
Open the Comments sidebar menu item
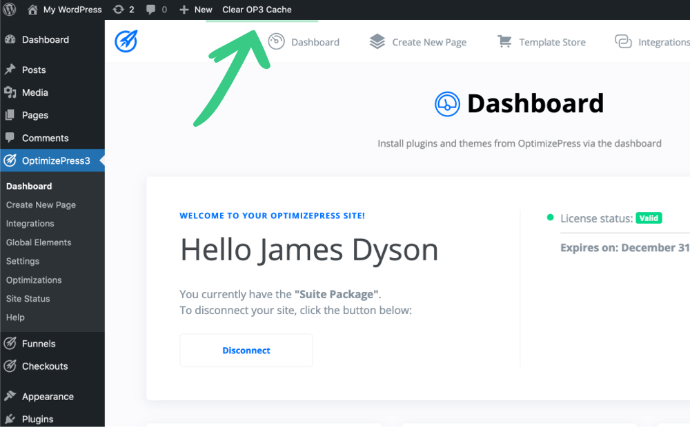(52, 138)
